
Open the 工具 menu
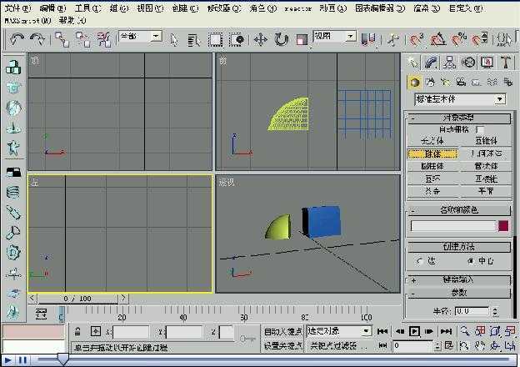(x=87, y=8)
